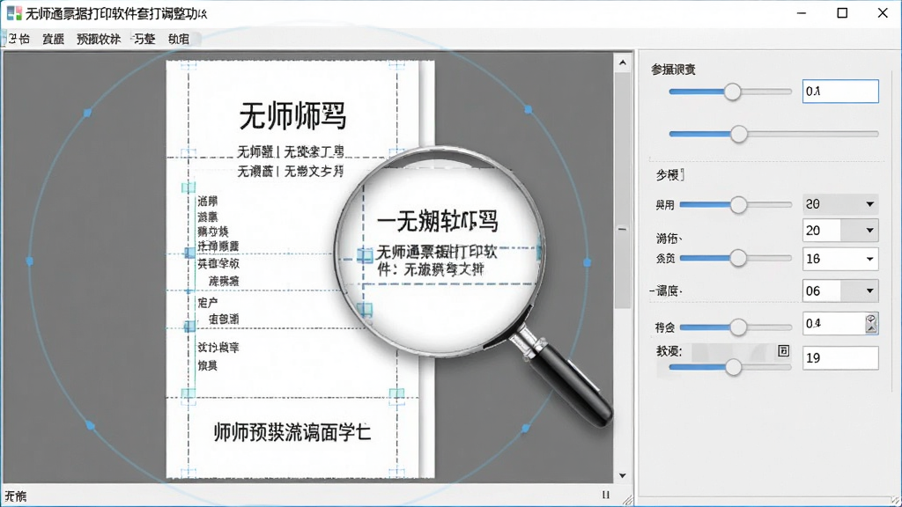Click the long slider below the 0.1 field
The height and width of the screenshot is (507, 902).
point(773,134)
